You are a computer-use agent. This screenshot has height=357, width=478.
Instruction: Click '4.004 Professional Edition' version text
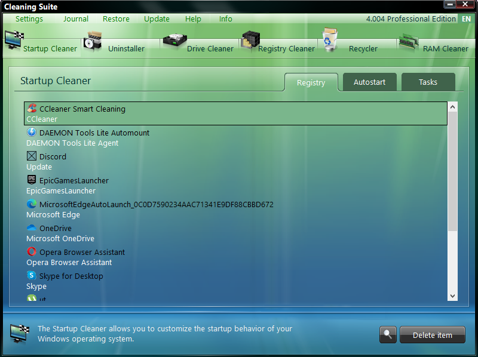point(410,19)
